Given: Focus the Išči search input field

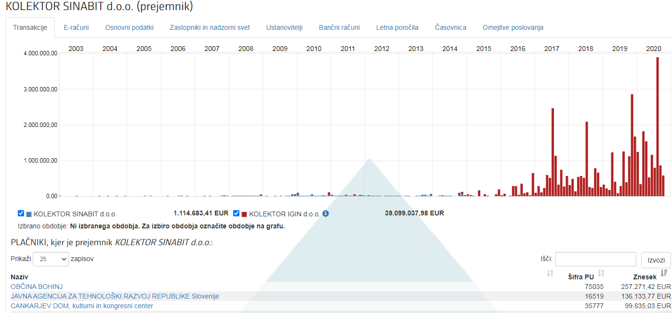Looking at the screenshot, I should point(596,259).
